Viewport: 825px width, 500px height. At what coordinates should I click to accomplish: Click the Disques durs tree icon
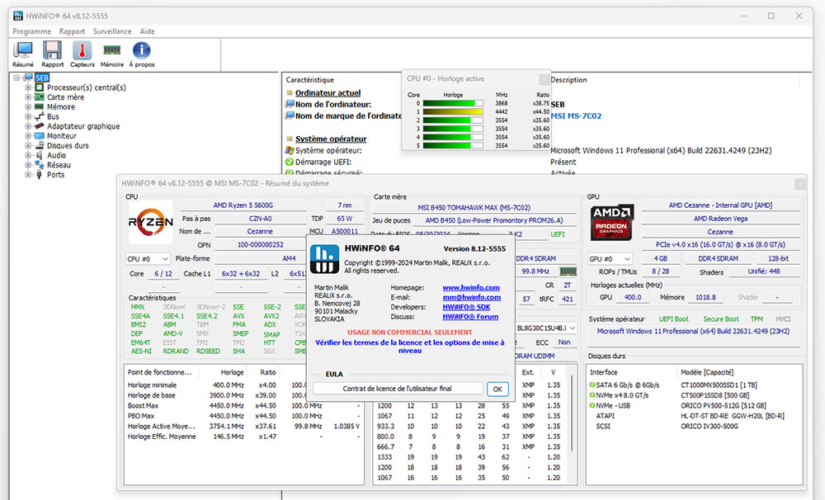click(40, 146)
